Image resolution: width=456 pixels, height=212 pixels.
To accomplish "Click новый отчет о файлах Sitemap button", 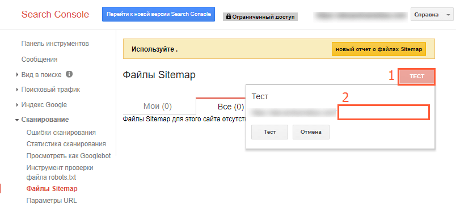I will coord(379,49).
